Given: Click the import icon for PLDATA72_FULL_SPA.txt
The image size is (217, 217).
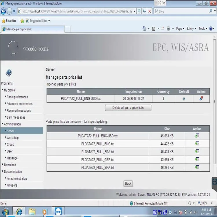Looking at the screenshot, I should click(x=197, y=167).
